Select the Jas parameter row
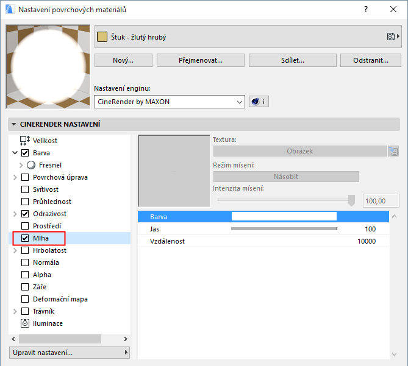The image size is (408, 366). (263, 229)
